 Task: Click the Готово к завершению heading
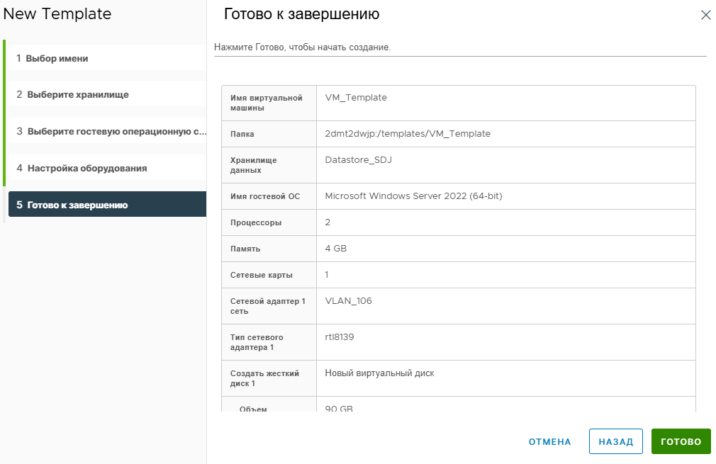[301, 14]
